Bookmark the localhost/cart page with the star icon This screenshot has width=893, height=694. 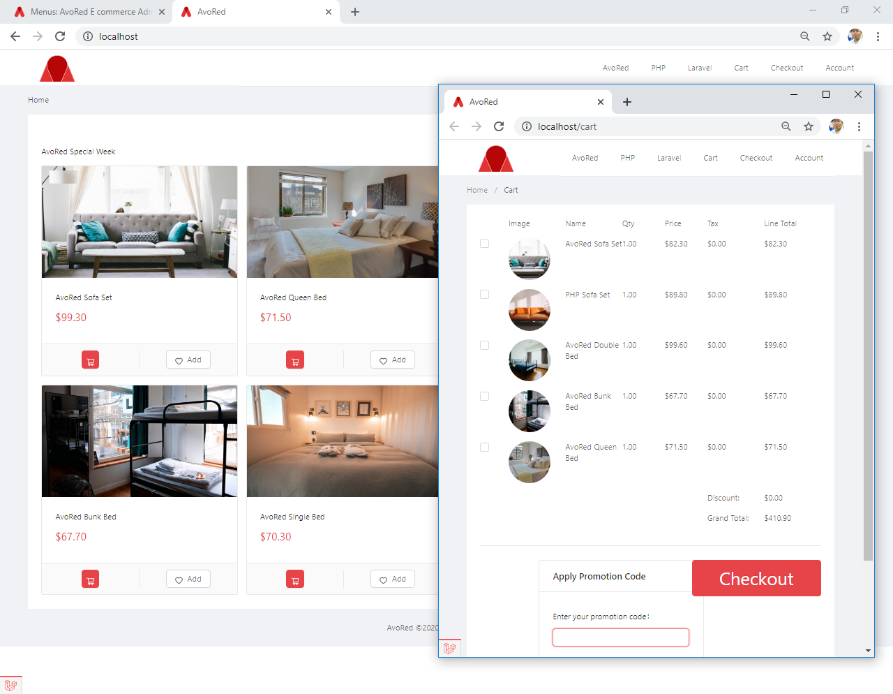pyautogui.click(x=809, y=126)
